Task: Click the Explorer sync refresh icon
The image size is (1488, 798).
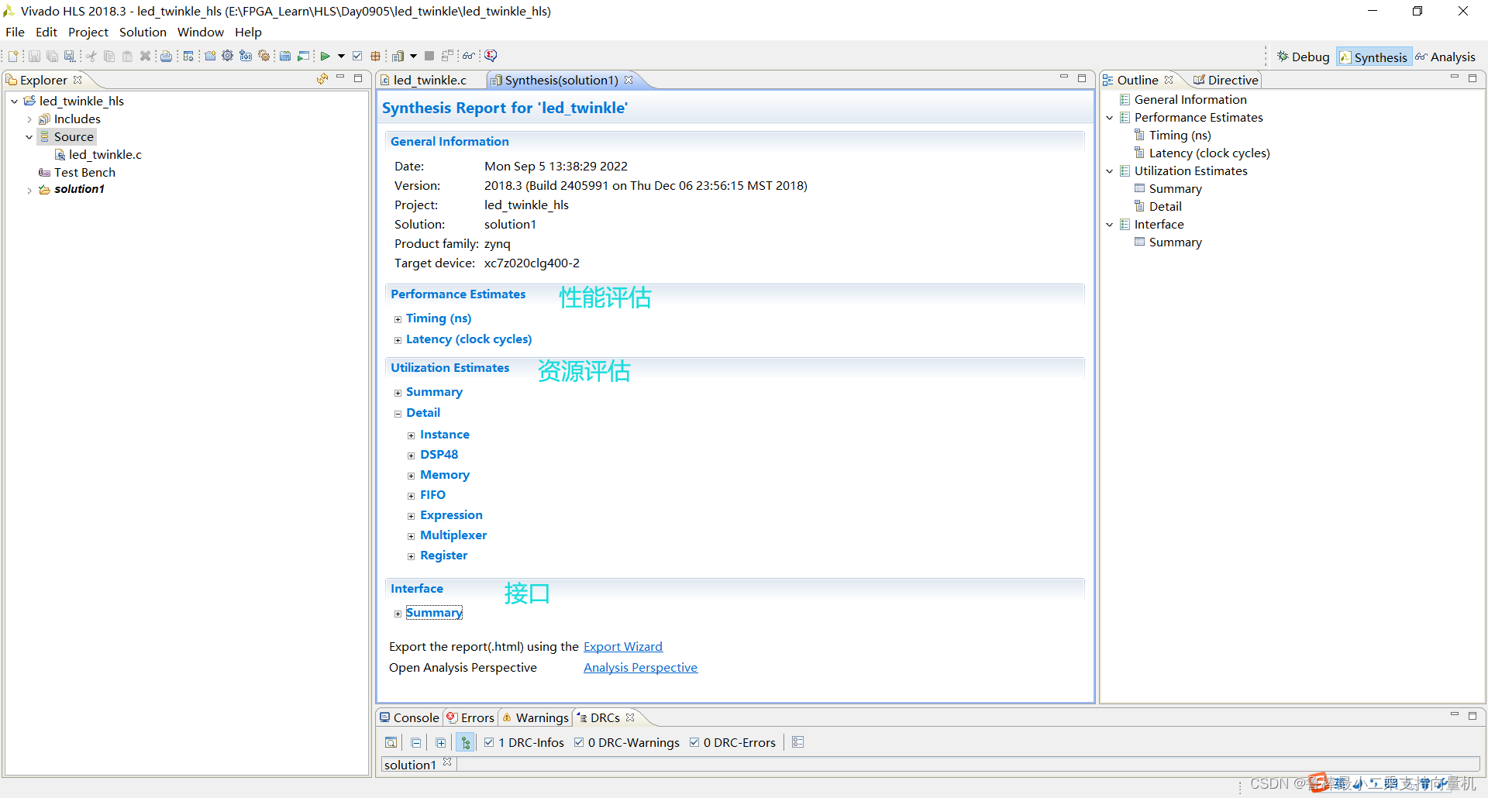Action: 322,79
